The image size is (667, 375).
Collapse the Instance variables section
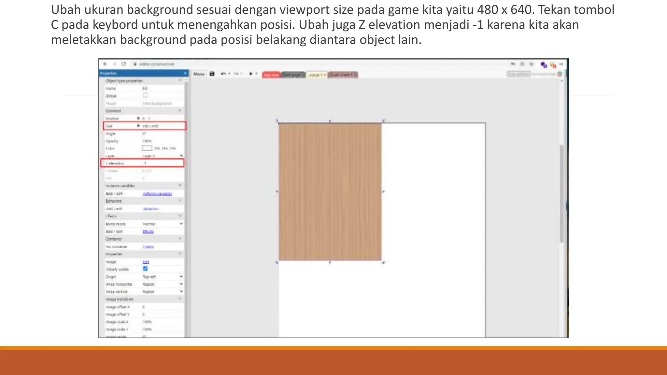pyautogui.click(x=180, y=186)
